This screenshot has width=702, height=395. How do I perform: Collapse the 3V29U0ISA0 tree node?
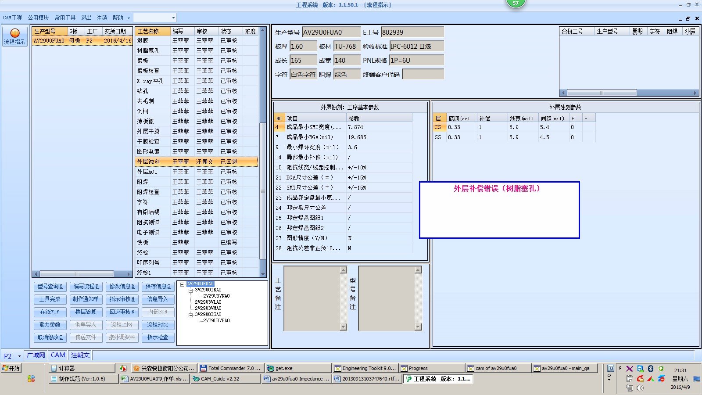[191, 315]
